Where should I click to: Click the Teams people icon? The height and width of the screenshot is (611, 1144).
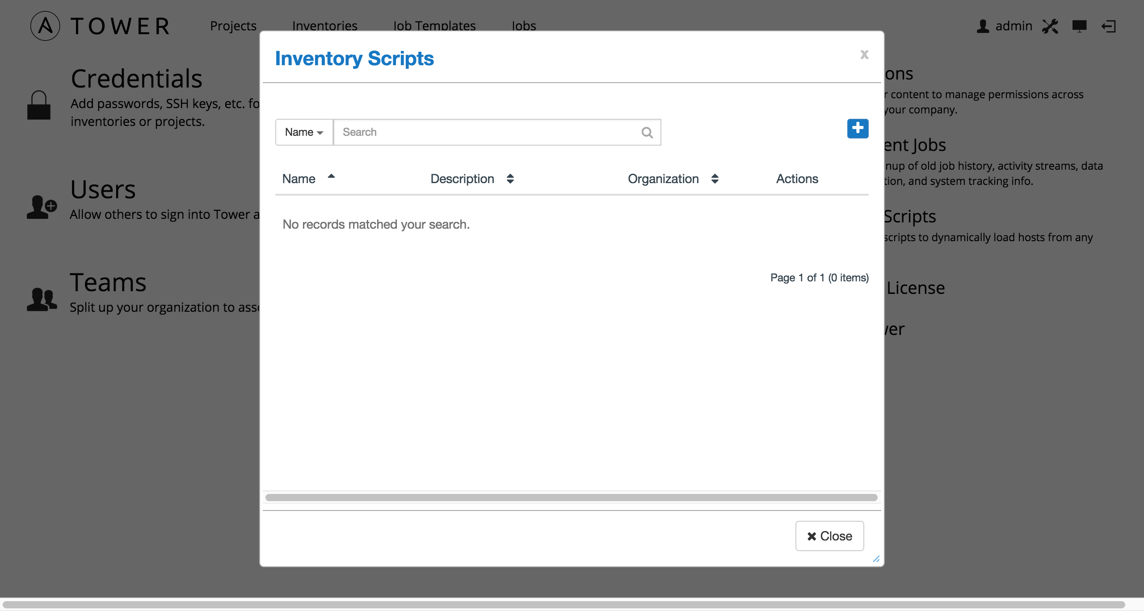coord(42,299)
